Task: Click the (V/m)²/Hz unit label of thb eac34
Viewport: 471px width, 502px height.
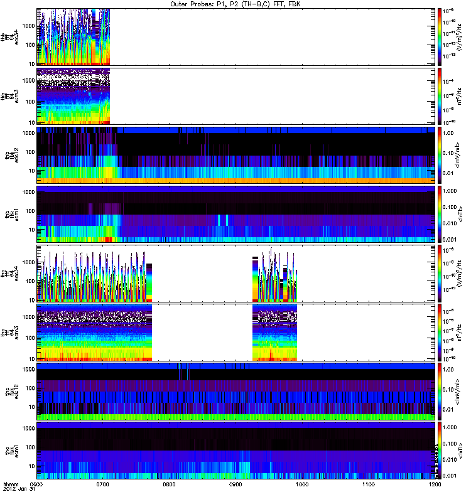Action: coord(459,37)
